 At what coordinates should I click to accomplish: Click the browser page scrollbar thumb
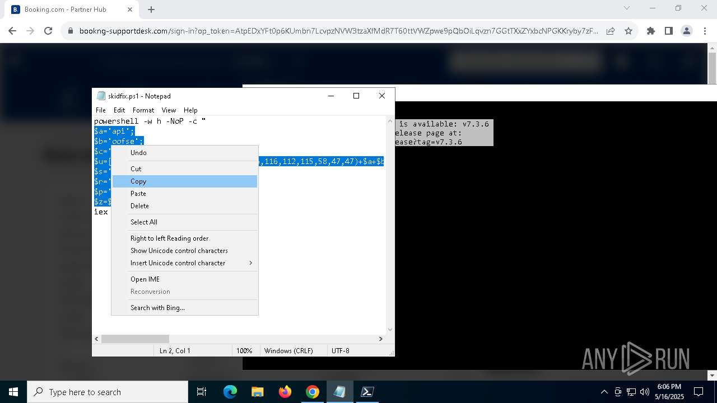pyautogui.click(x=712, y=67)
